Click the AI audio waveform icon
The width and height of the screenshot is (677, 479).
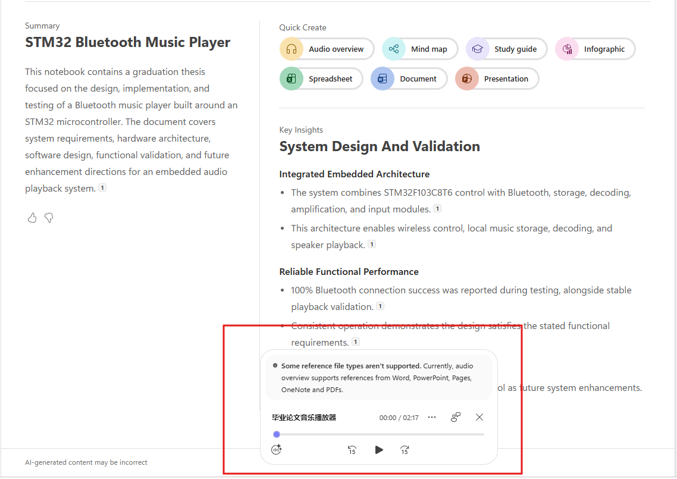pos(276,450)
